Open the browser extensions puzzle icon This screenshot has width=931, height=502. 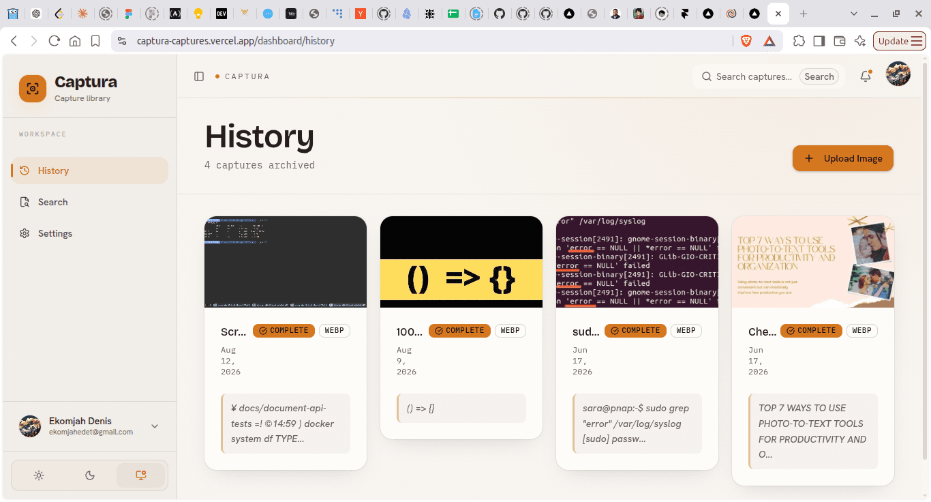point(799,41)
